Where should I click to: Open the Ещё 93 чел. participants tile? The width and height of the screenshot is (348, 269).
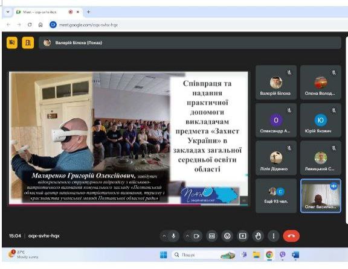click(276, 195)
